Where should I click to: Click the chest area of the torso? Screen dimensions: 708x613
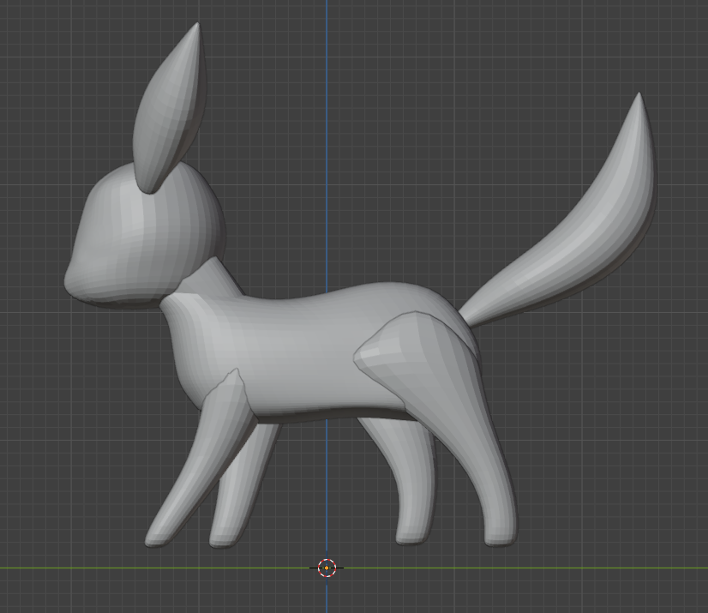click(193, 343)
